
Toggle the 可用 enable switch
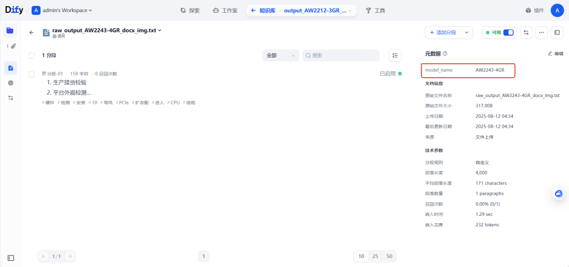coord(508,32)
